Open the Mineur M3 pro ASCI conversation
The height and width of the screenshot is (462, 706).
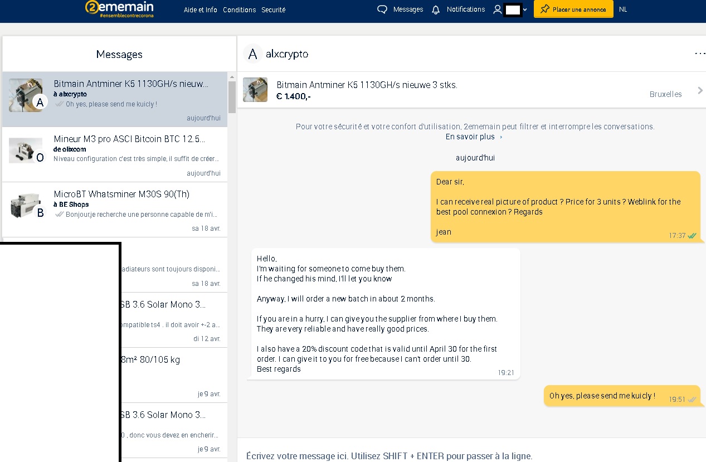point(115,154)
